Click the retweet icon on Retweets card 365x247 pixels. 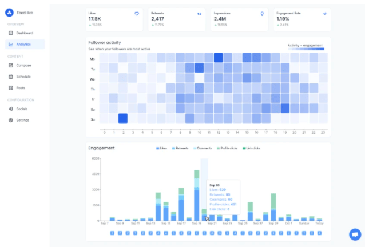199,13
